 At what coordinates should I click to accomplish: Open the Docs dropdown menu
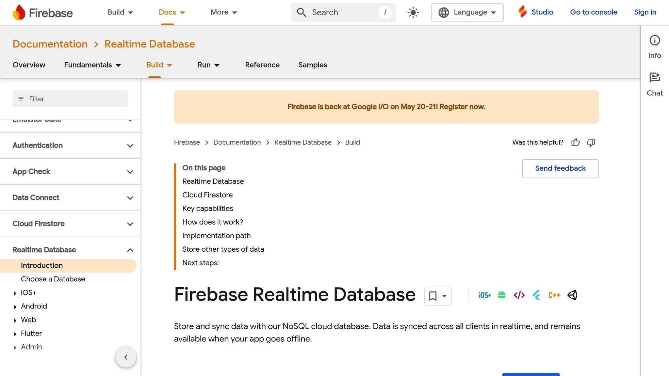click(172, 12)
